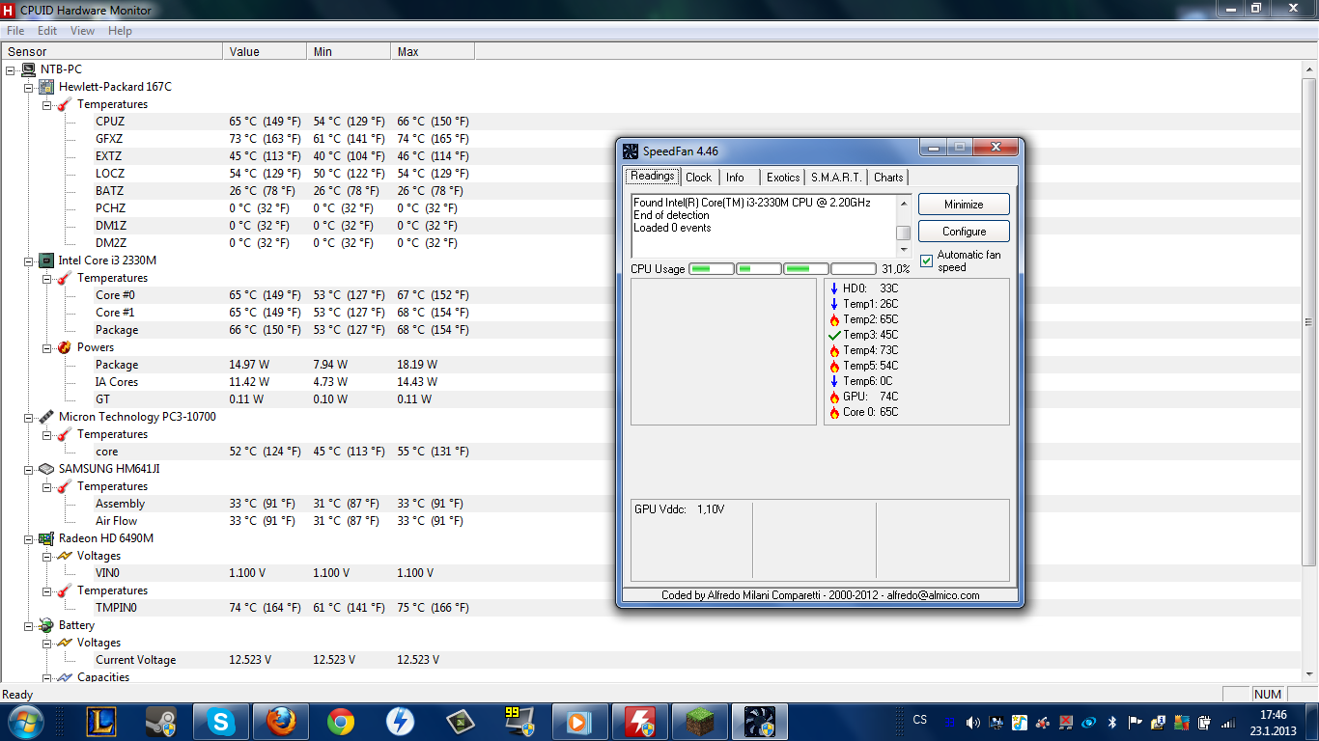Toggle Automatic fan speed checkbox
Screen dimensions: 1319x741
[x=926, y=261]
